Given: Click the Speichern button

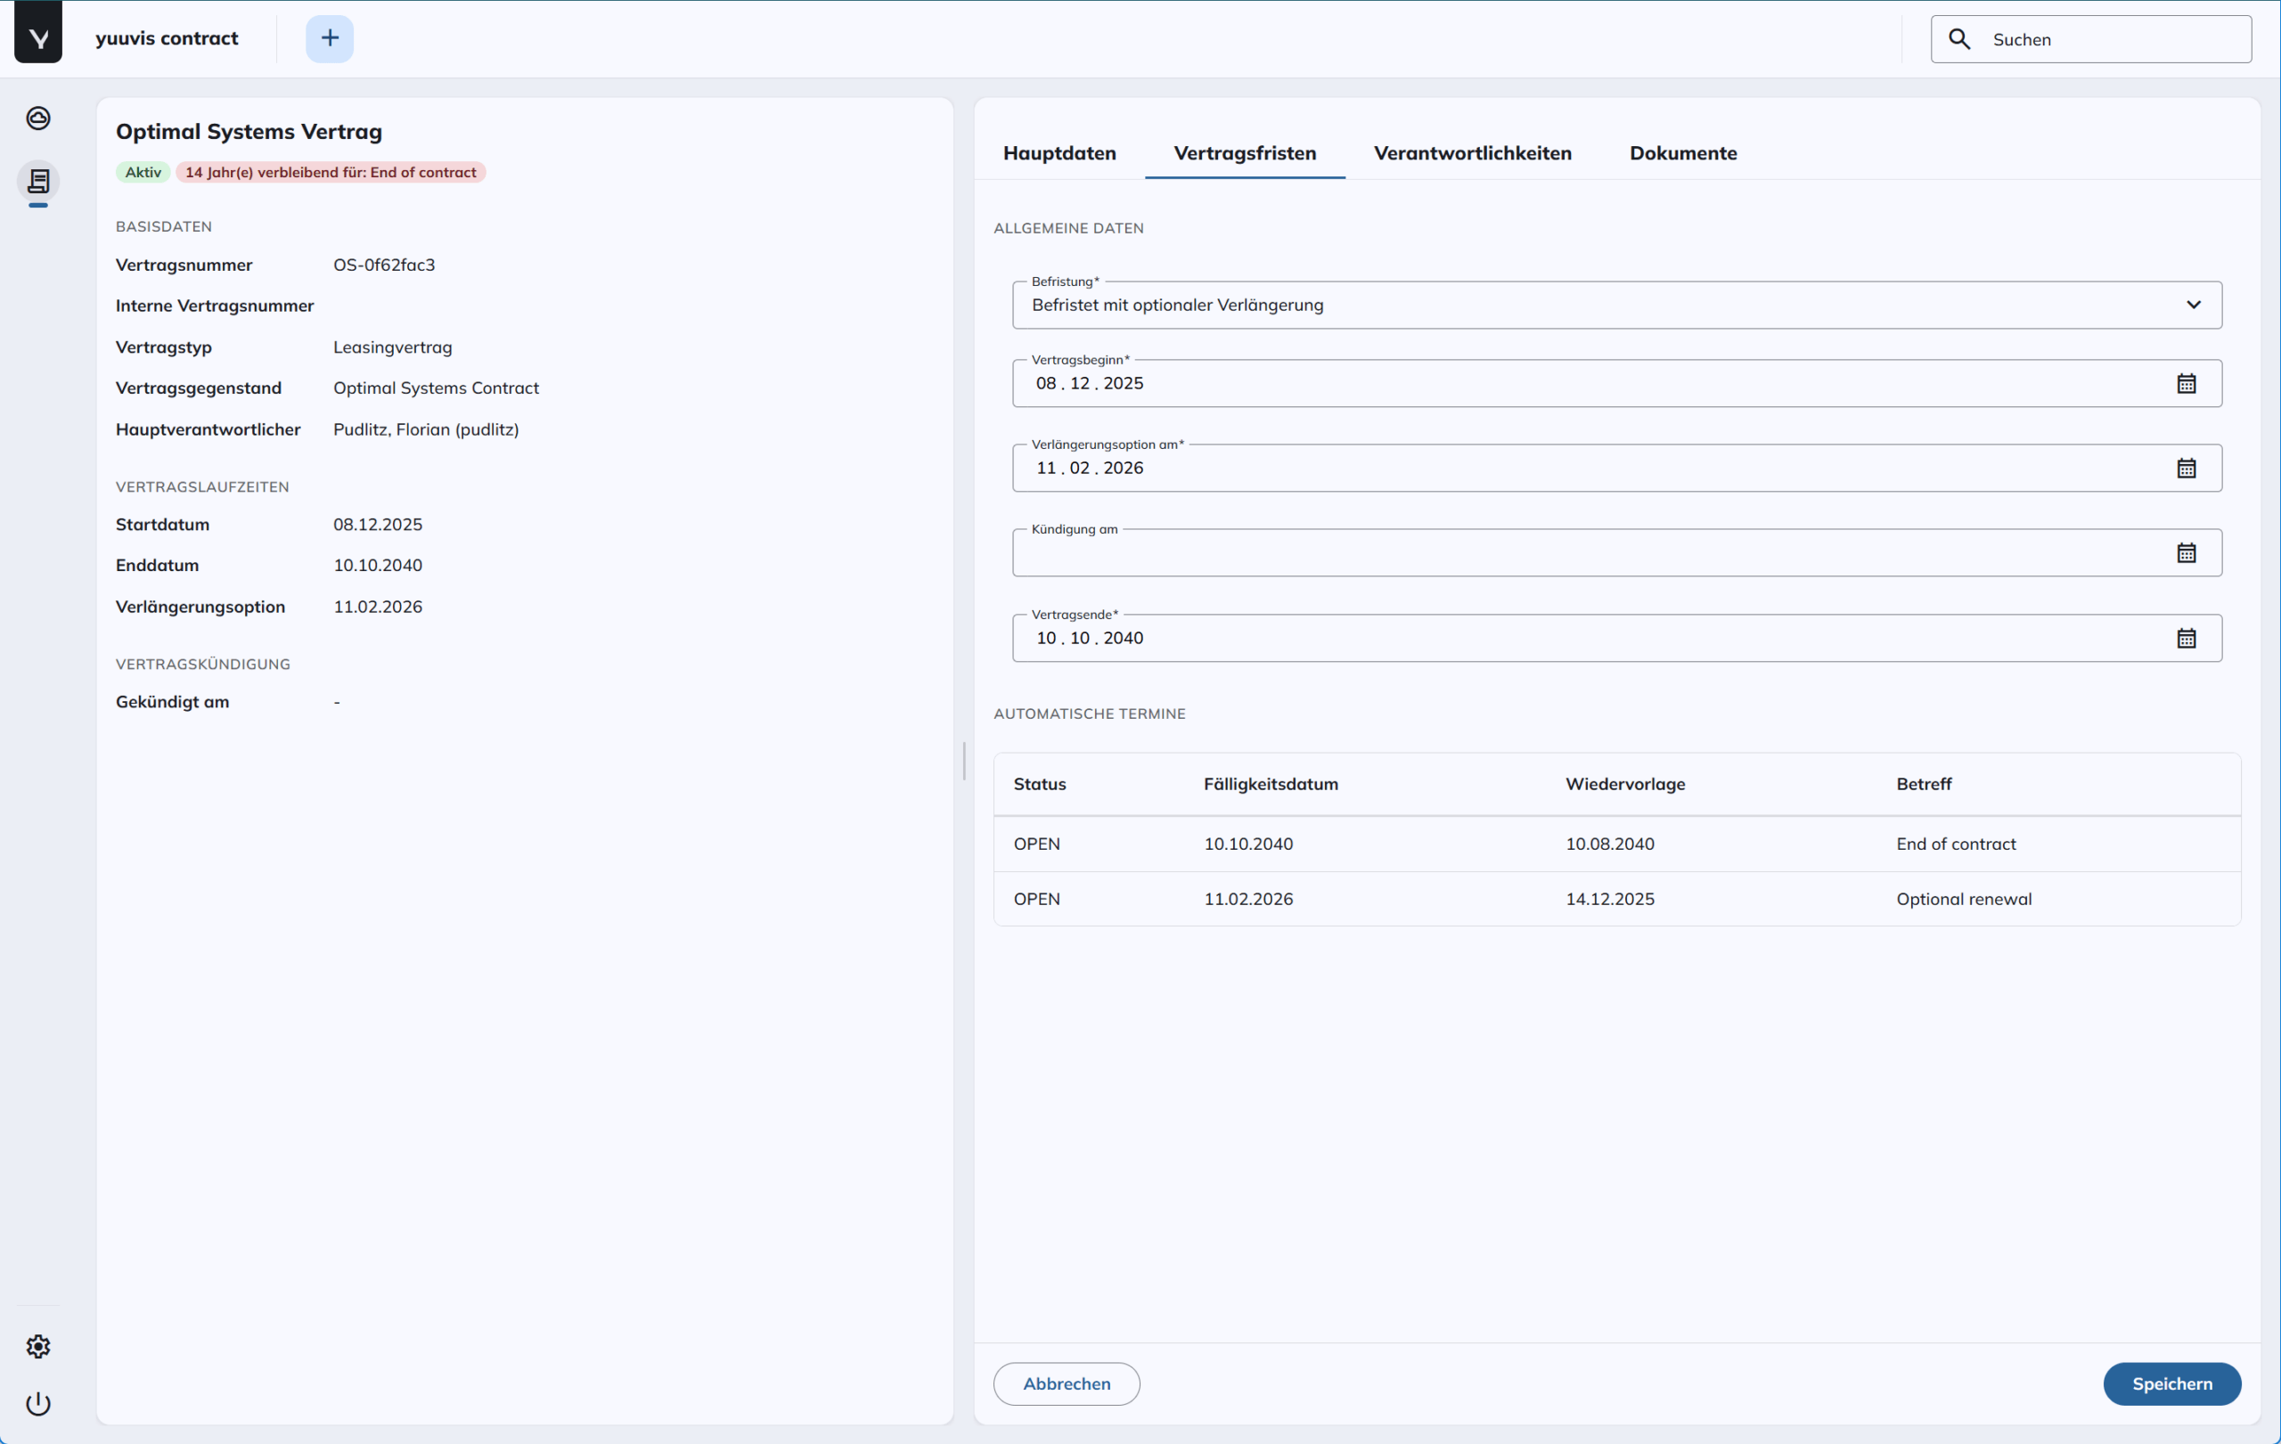Looking at the screenshot, I should pos(2171,1383).
